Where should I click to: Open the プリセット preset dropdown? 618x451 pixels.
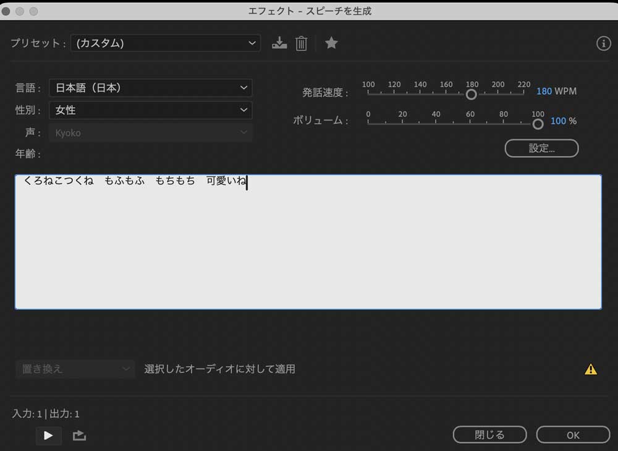tap(165, 43)
